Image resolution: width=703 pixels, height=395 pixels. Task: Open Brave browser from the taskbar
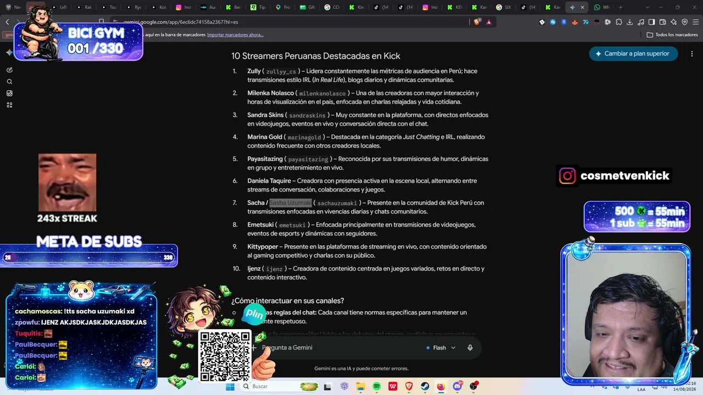coord(409,386)
